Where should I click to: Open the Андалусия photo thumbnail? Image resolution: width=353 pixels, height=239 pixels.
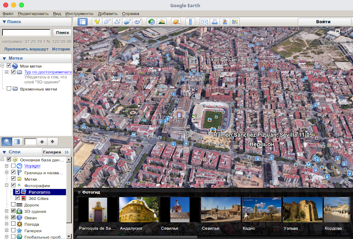point(139,210)
